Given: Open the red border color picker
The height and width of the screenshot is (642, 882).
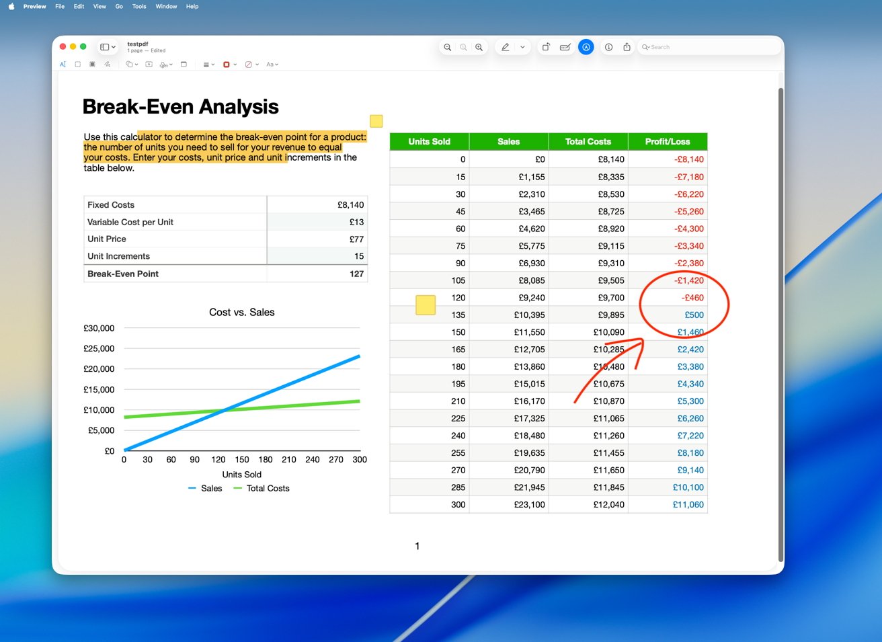Looking at the screenshot, I should point(229,65).
